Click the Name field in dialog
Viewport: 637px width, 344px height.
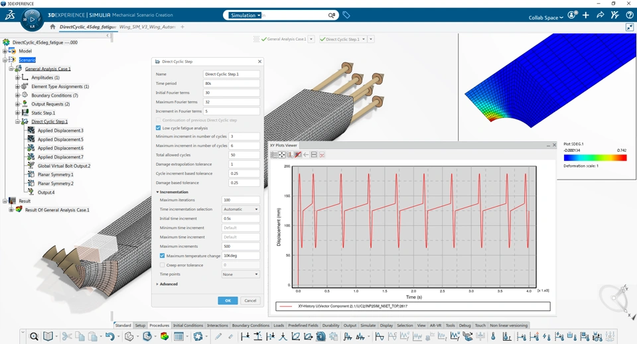point(231,74)
